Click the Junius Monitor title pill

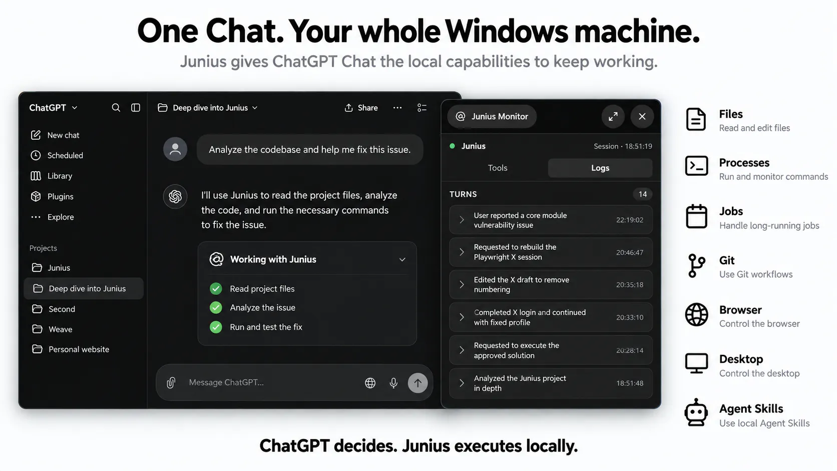[492, 117]
